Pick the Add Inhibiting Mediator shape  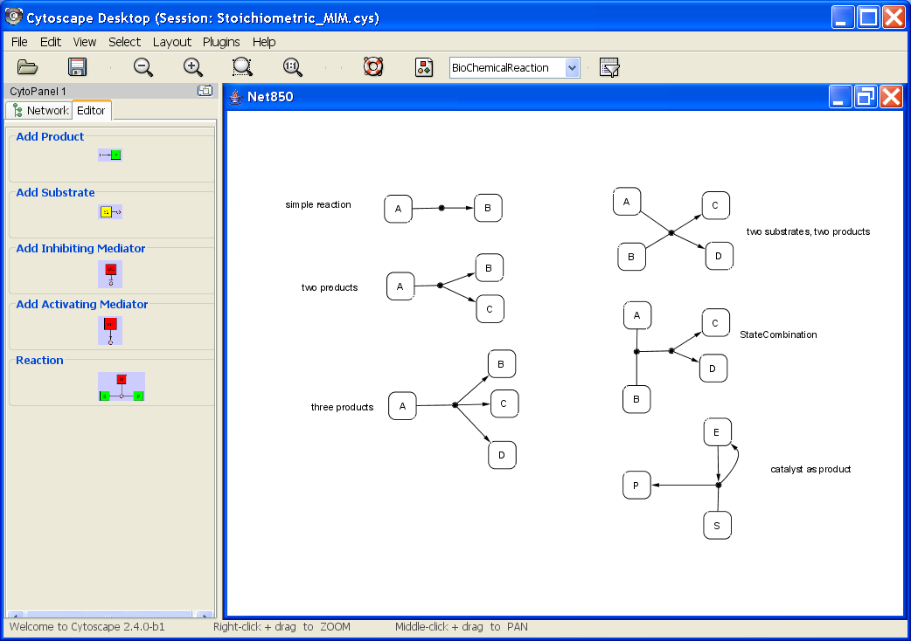[x=110, y=272]
